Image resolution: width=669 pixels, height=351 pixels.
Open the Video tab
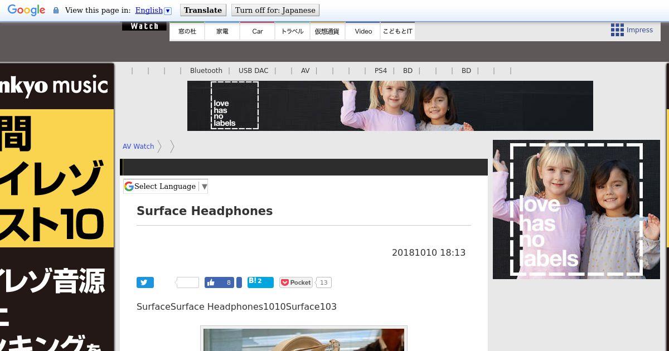[x=363, y=31]
